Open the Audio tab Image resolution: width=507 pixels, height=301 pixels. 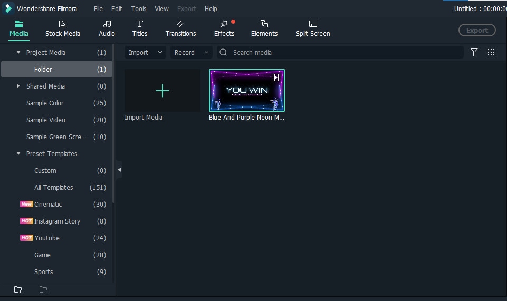pos(107,29)
